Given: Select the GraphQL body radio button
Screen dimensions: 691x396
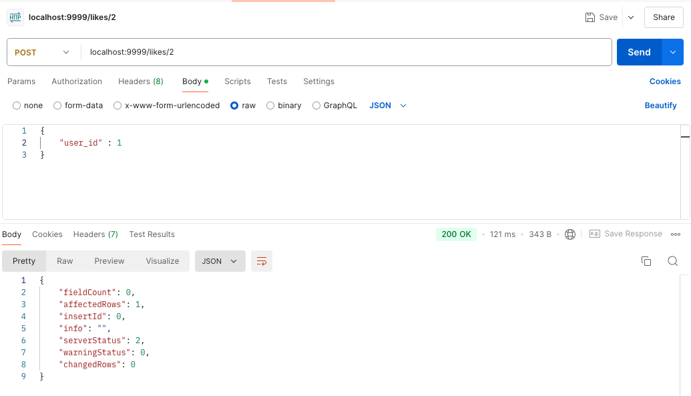Looking at the screenshot, I should point(316,106).
